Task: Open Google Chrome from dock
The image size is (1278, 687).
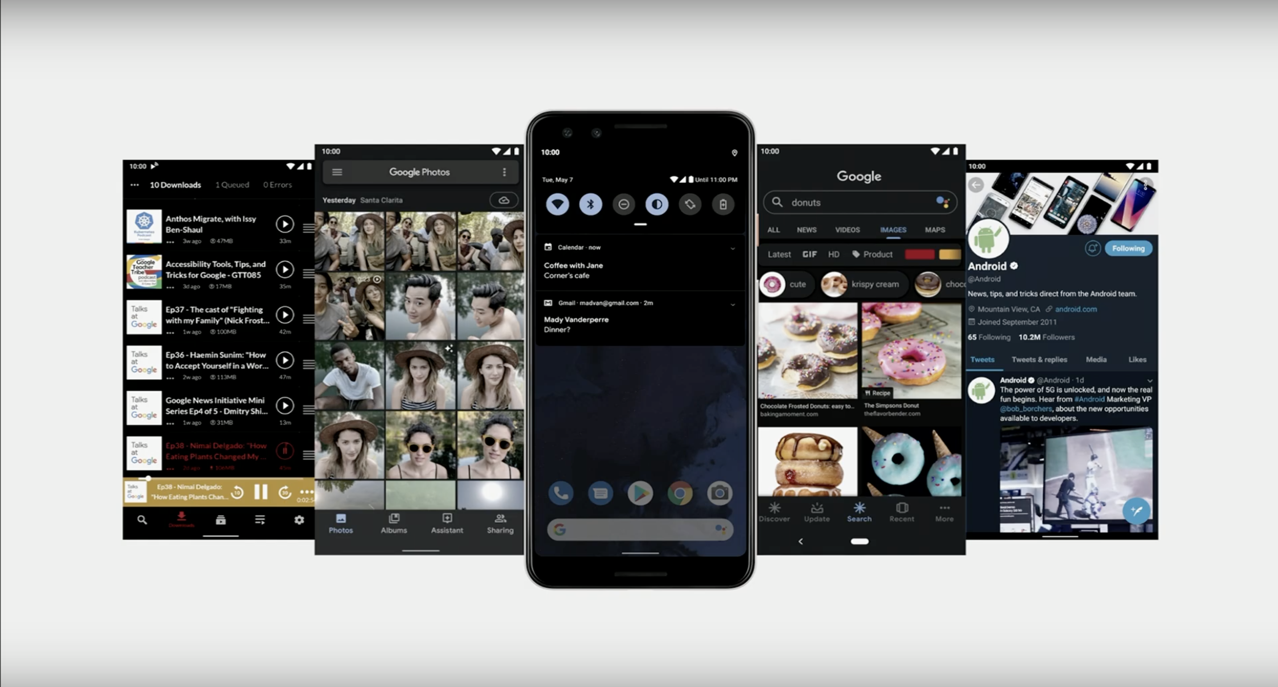Action: (680, 492)
